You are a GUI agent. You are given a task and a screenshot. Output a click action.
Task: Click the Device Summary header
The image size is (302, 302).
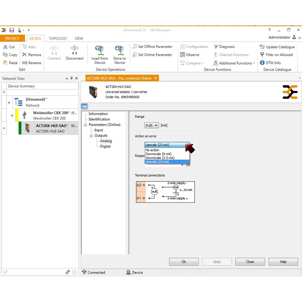(x=42, y=86)
